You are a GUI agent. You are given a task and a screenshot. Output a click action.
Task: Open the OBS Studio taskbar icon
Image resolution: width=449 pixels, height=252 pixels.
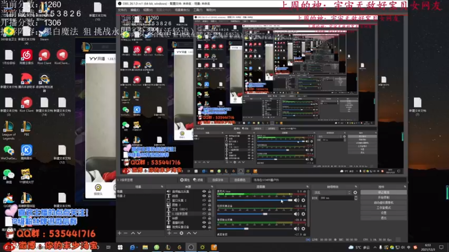[x=191, y=247]
